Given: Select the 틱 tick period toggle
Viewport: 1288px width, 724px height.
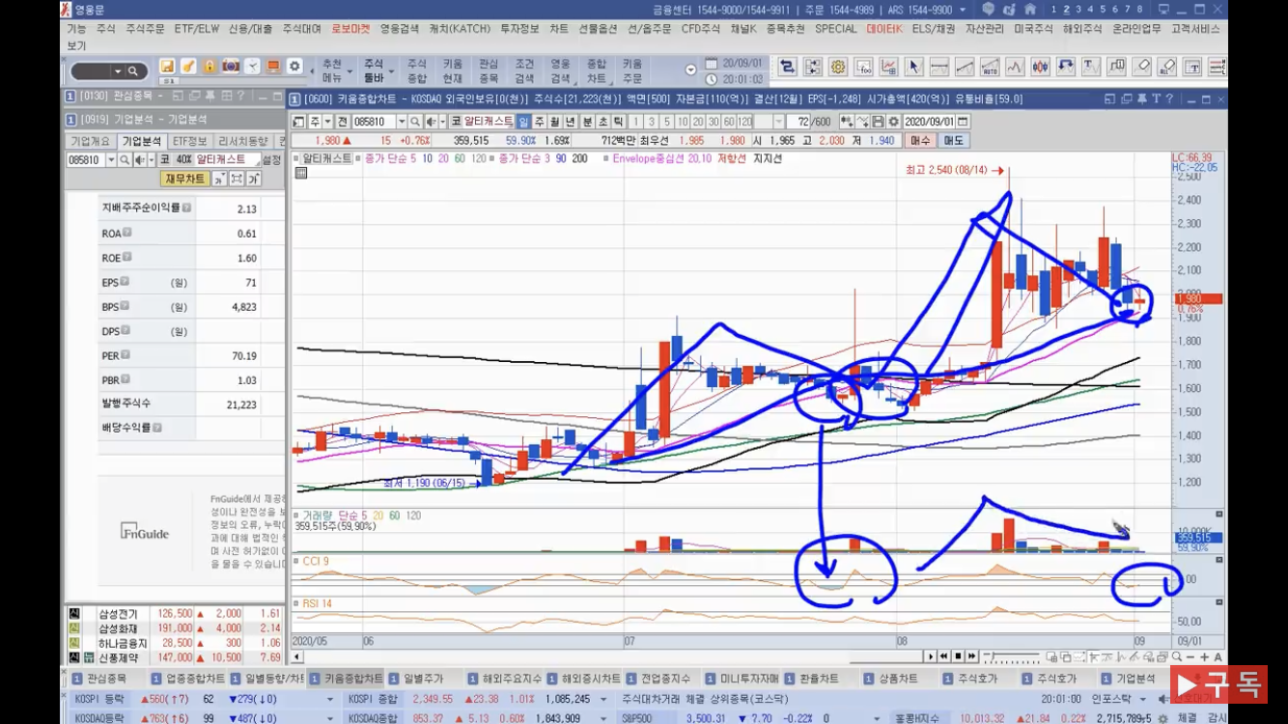Looking at the screenshot, I should (618, 122).
